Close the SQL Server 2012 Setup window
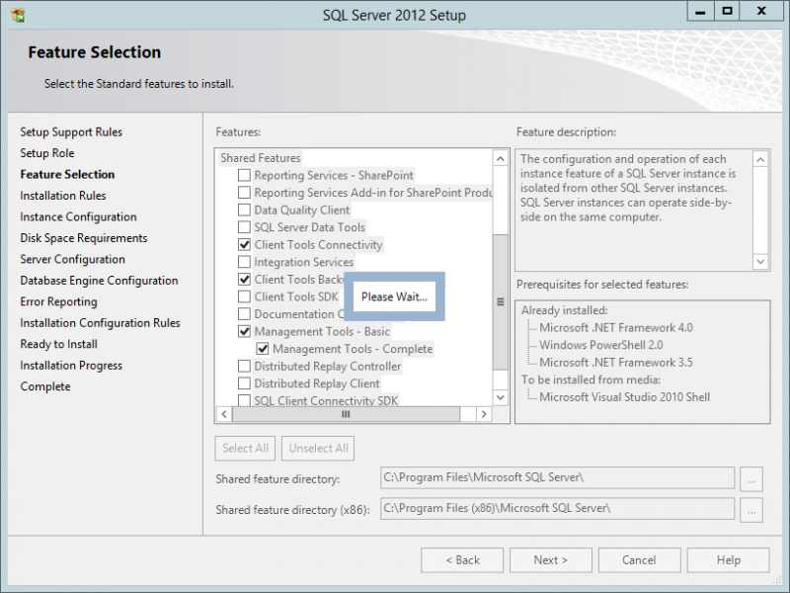 pyautogui.click(x=761, y=11)
